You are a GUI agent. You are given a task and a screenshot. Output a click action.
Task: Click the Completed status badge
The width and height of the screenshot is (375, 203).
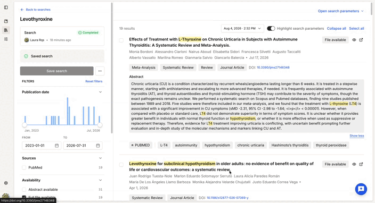coord(88,32)
